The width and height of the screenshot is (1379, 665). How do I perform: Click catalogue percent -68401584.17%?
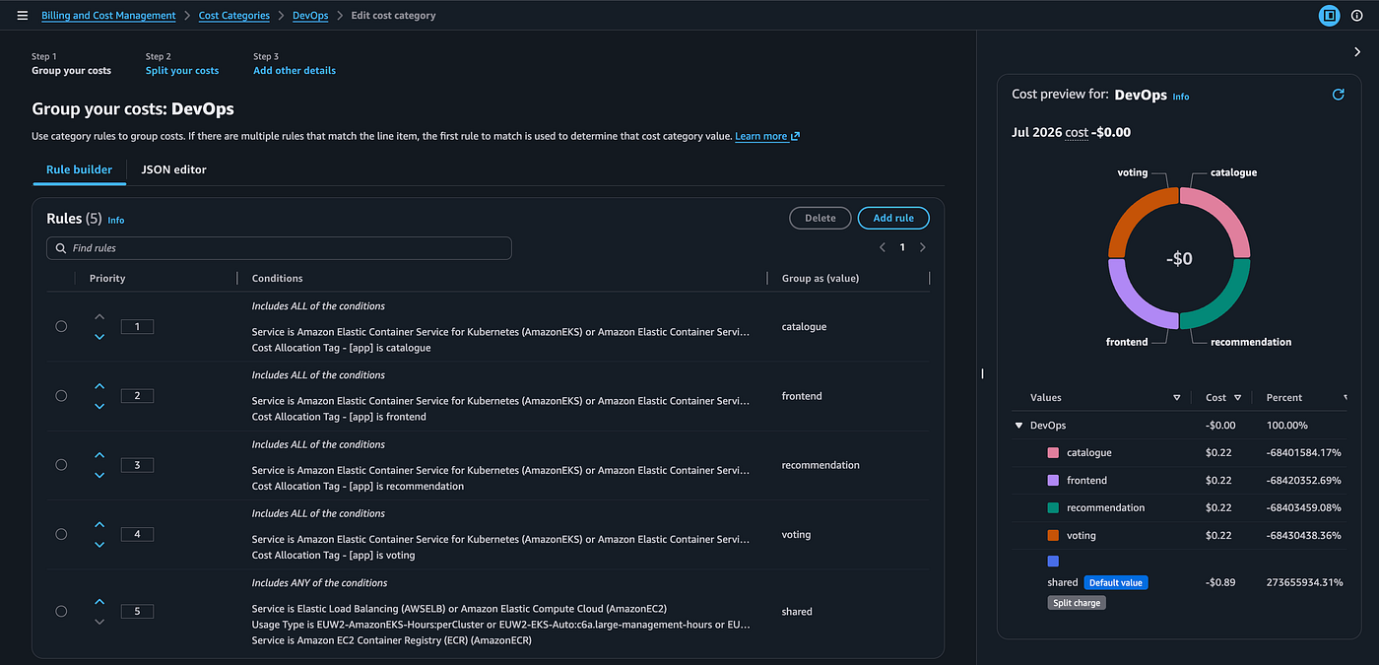[x=1304, y=453]
